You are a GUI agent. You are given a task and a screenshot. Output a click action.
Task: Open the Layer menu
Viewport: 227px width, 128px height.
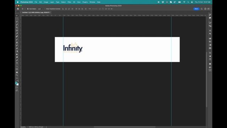click(x=52, y=2)
